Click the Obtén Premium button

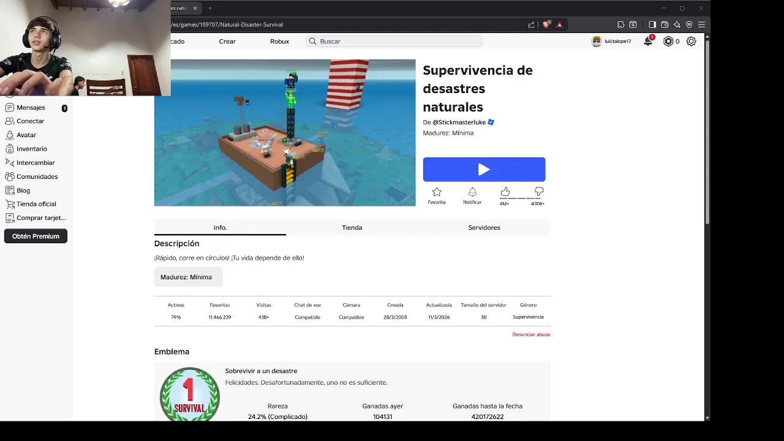point(36,236)
